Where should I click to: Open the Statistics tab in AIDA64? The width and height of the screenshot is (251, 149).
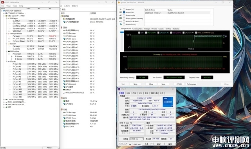176,29
